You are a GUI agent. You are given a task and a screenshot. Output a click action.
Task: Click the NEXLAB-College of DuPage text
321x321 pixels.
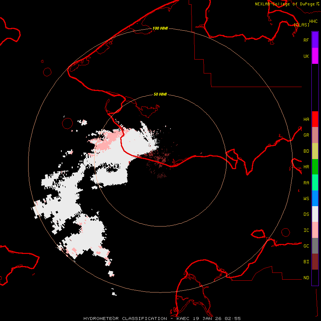(285, 4)
